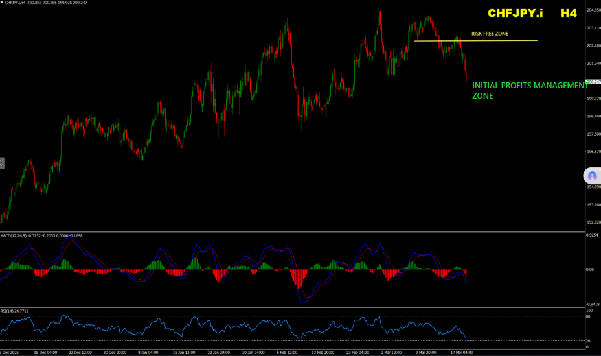
Task: Click the floating round assistant icon
Action: 593,175
